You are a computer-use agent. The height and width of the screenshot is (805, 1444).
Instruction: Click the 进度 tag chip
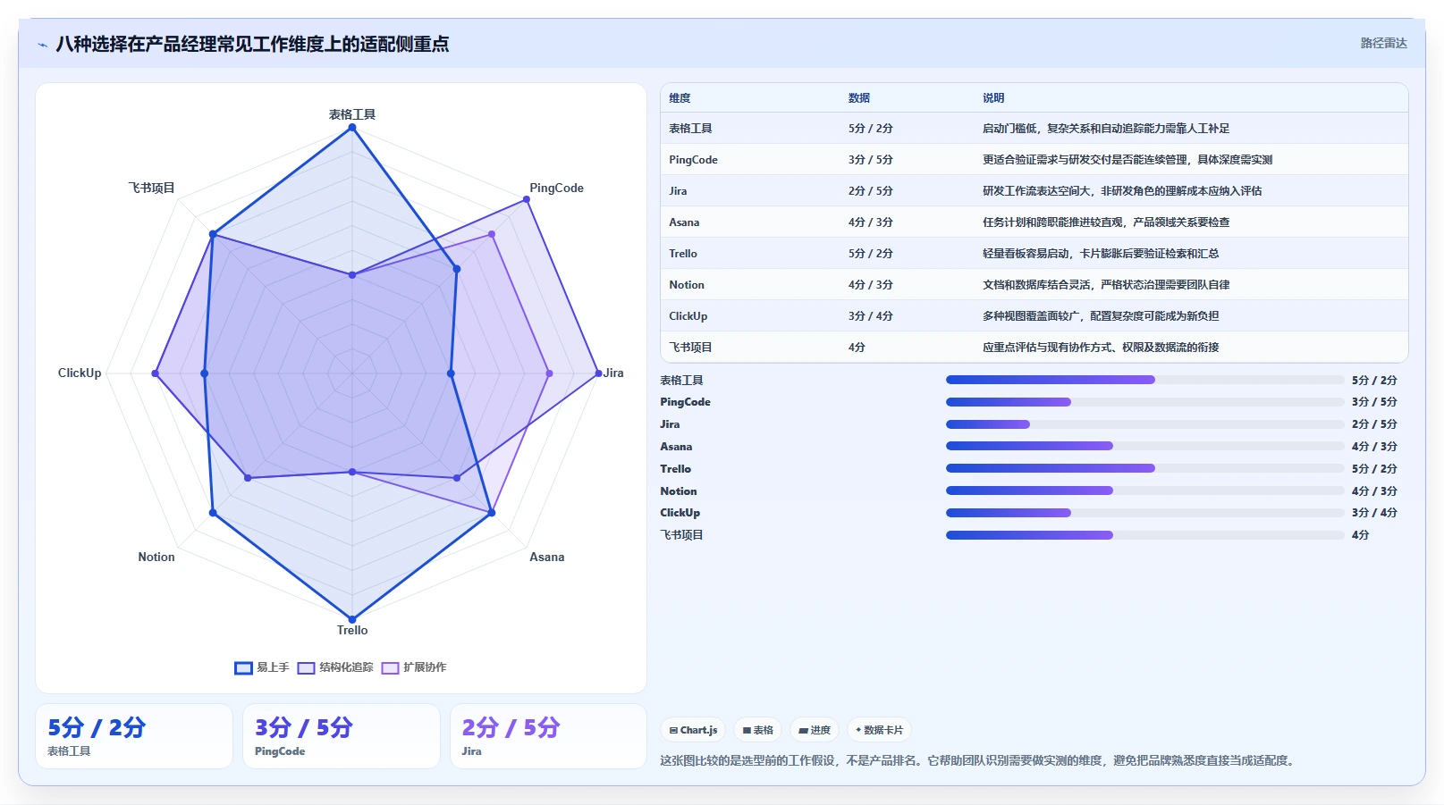click(815, 730)
